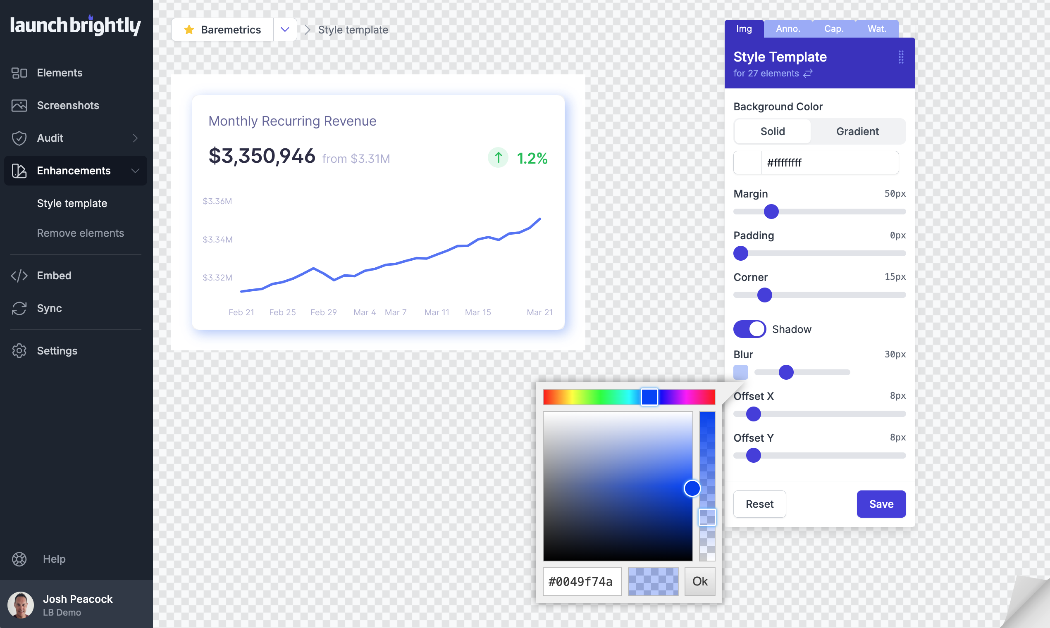Viewport: 1050px width, 628px height.
Task: Select Solid background type
Action: point(772,131)
